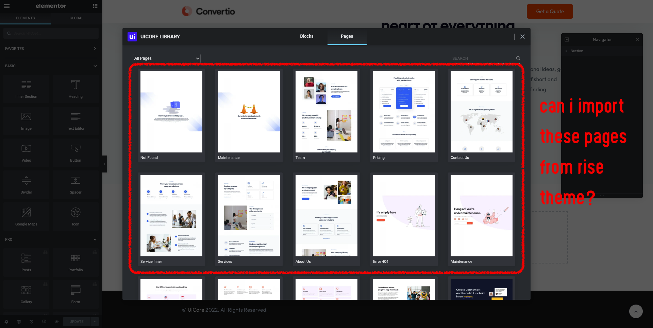Select the Text Editor widget

pyautogui.click(x=76, y=121)
